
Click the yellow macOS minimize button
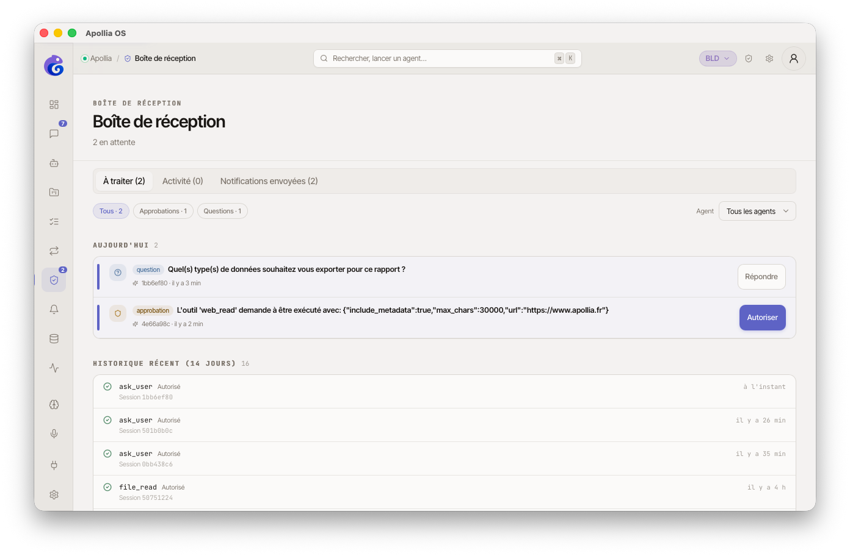coord(58,33)
